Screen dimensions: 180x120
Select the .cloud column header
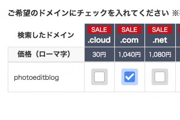[99, 35]
